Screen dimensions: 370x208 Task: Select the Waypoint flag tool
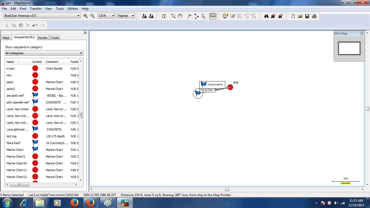pyautogui.click(x=190, y=16)
